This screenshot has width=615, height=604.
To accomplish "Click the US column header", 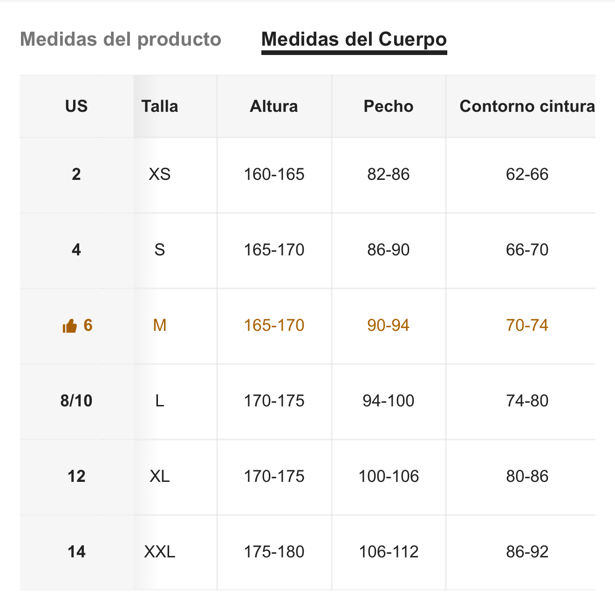I will coord(76,106).
